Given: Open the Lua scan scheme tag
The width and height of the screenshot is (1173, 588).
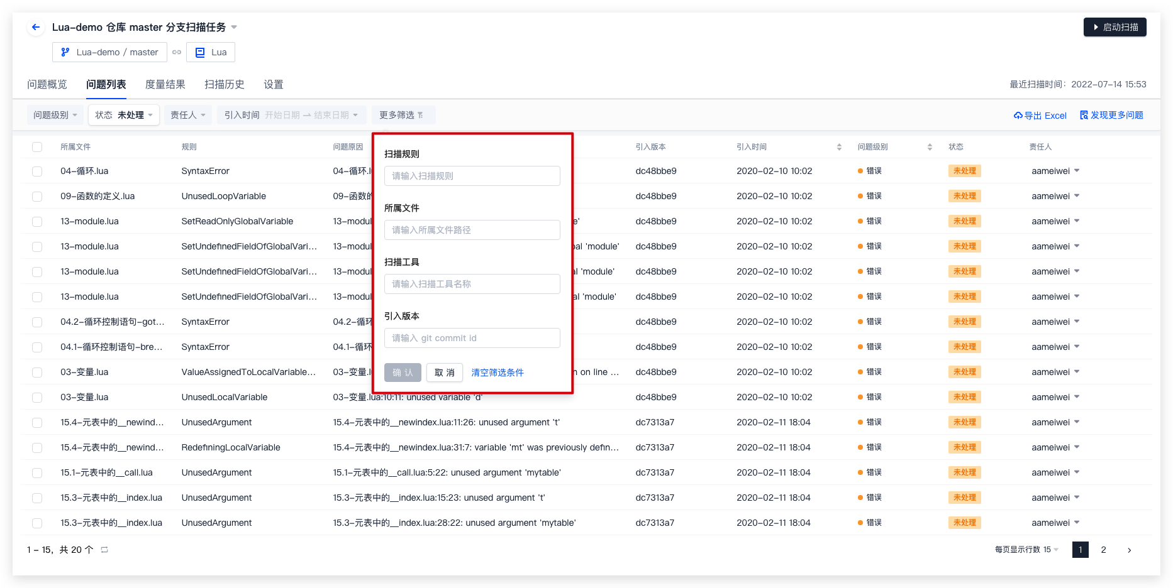Looking at the screenshot, I should pyautogui.click(x=211, y=52).
